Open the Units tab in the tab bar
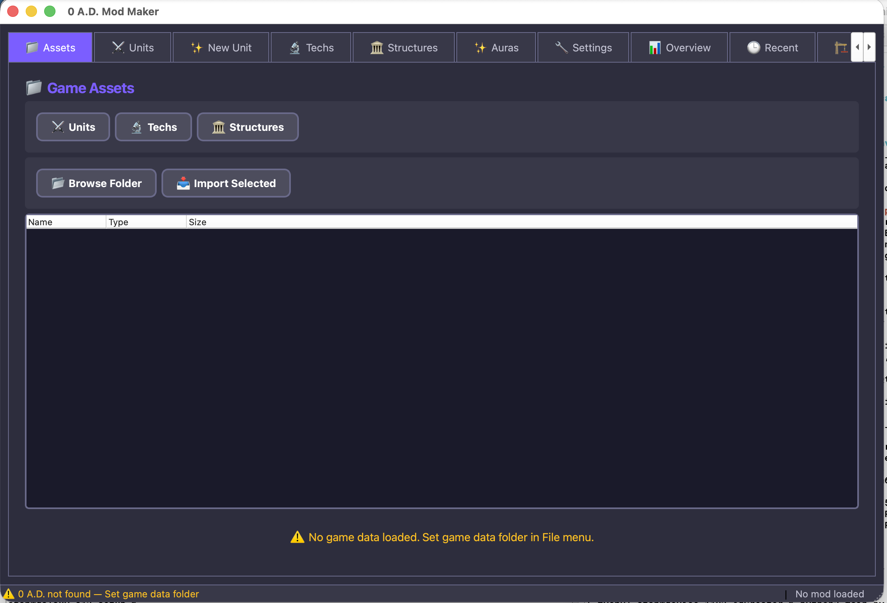The image size is (887, 603). (x=133, y=47)
